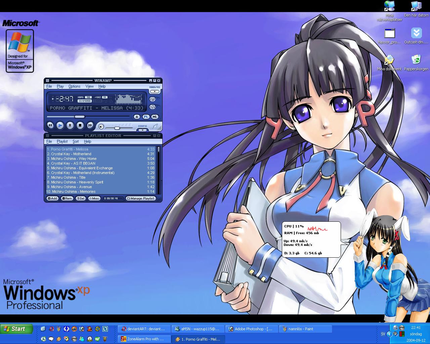This screenshot has height=344, width=430.
Task: Switch to ZoneAlarm Pro taskbar window
Action: [144, 339]
